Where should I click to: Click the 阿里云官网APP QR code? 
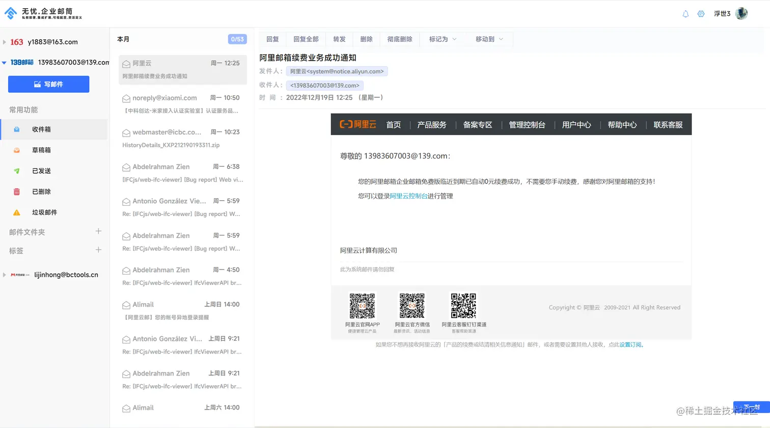[x=362, y=306]
